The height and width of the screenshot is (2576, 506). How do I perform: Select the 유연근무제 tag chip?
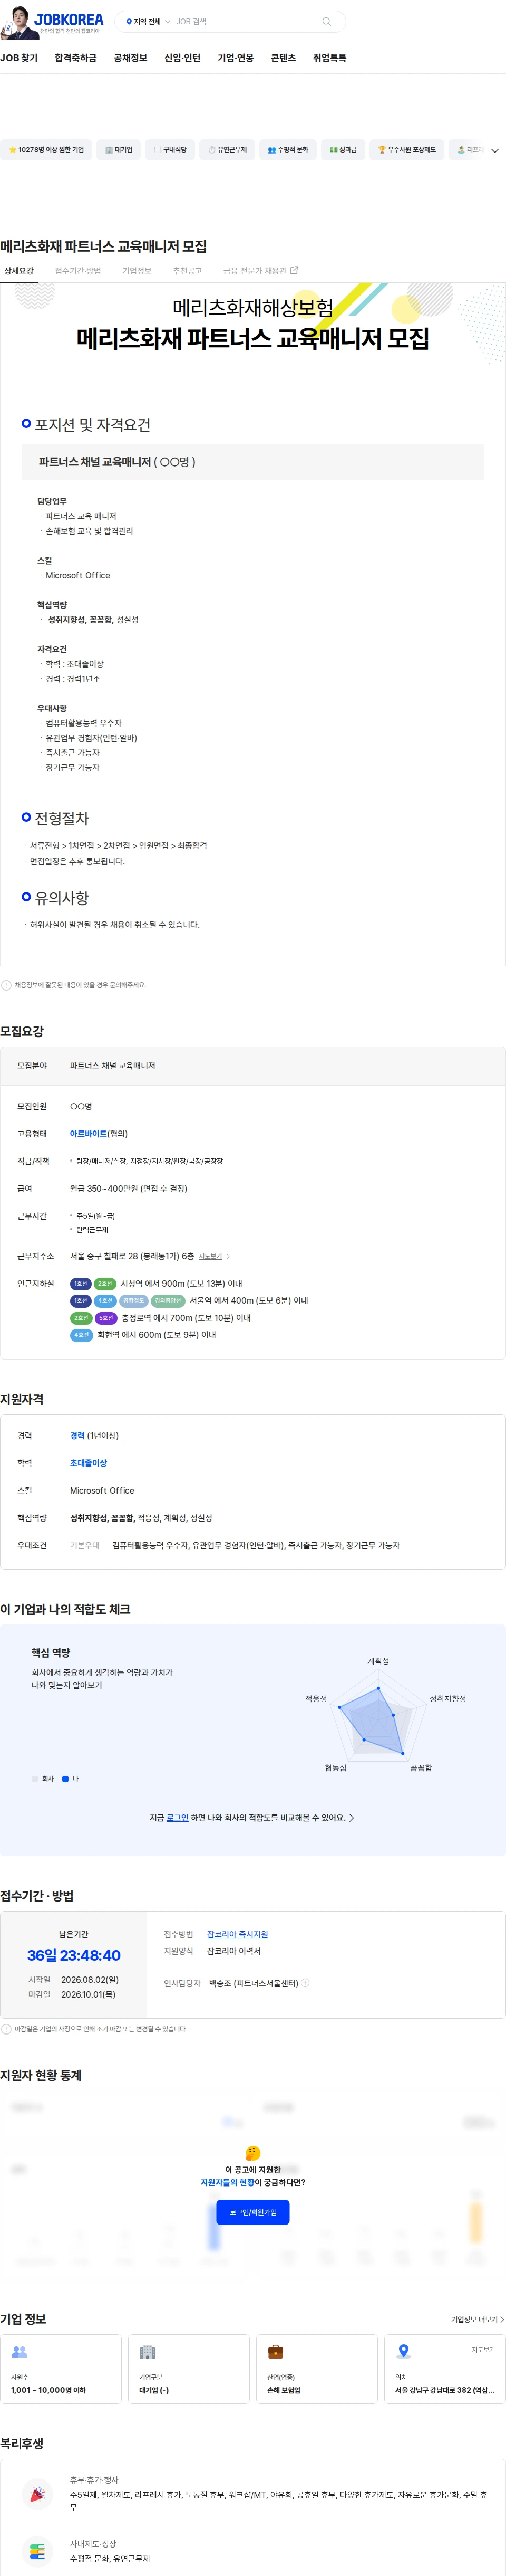point(228,150)
